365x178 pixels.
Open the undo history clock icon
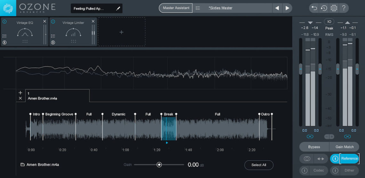pos(324,8)
